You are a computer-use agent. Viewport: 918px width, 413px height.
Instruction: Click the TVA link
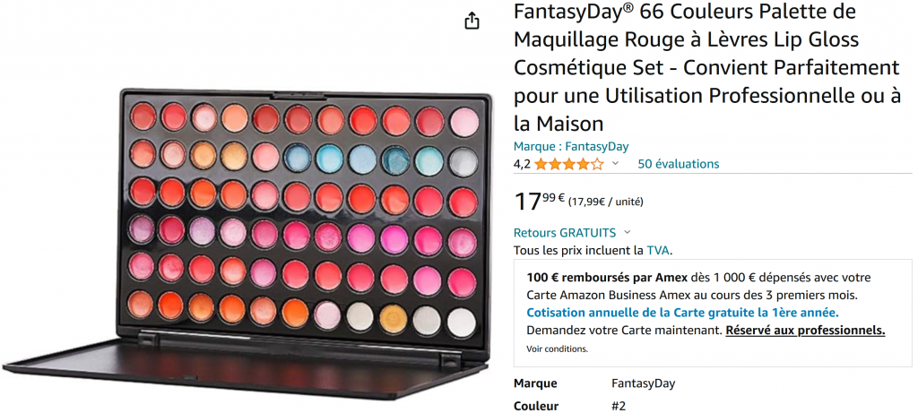point(658,251)
